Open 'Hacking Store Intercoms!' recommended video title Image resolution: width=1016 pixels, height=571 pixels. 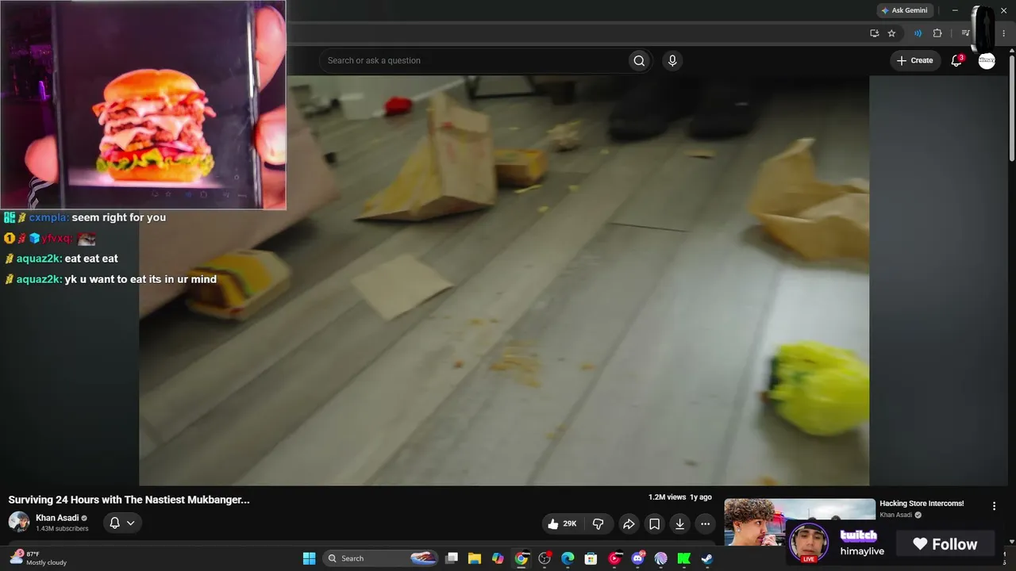pyautogui.click(x=922, y=504)
